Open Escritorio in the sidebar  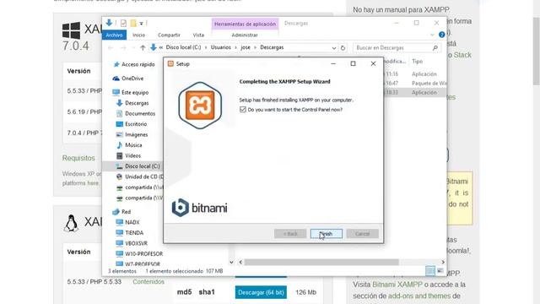[x=136, y=124]
